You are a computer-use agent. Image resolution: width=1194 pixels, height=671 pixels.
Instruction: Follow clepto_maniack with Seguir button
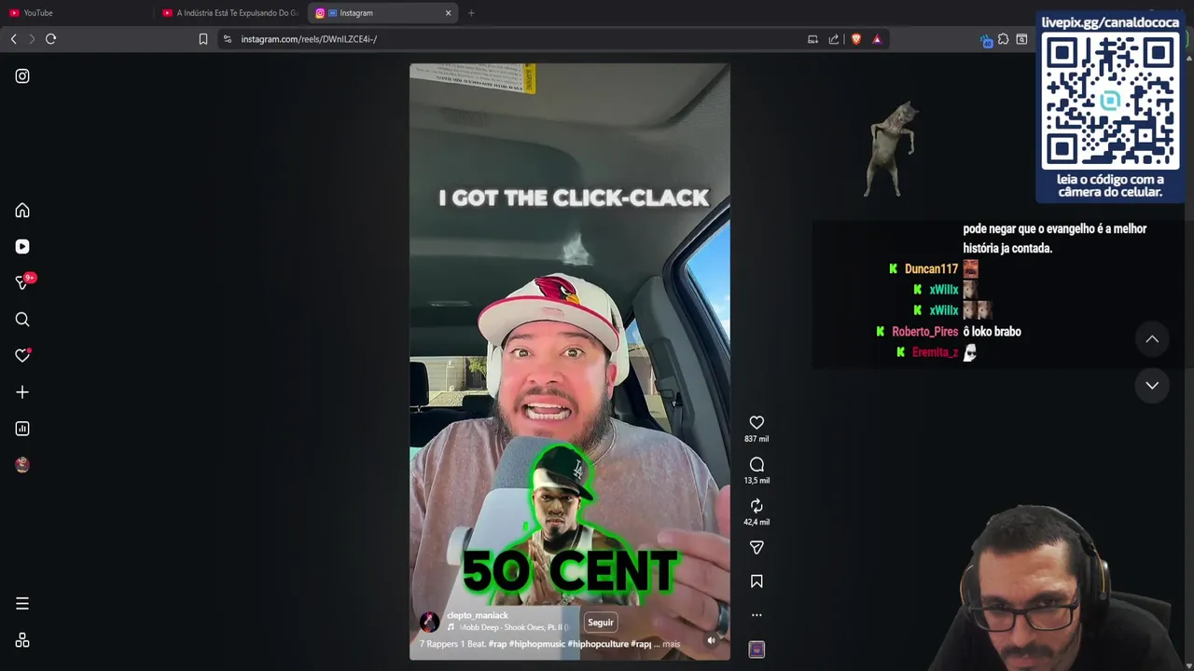pos(601,623)
